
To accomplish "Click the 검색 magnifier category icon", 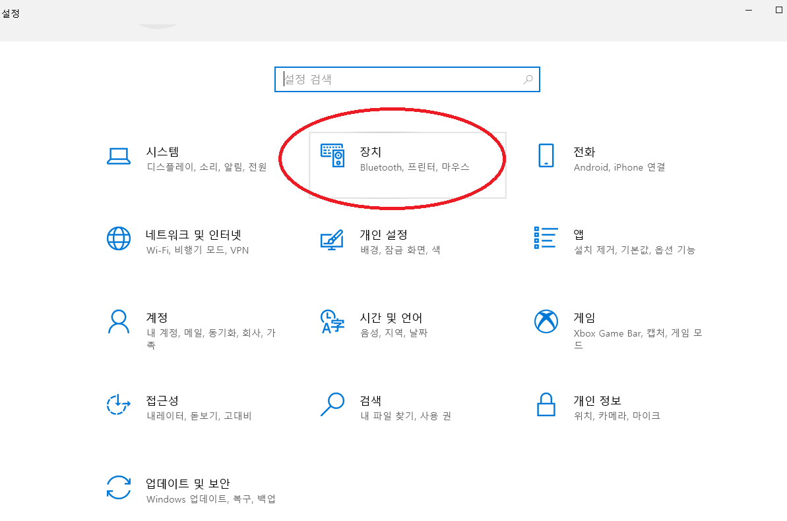I will click(x=332, y=405).
